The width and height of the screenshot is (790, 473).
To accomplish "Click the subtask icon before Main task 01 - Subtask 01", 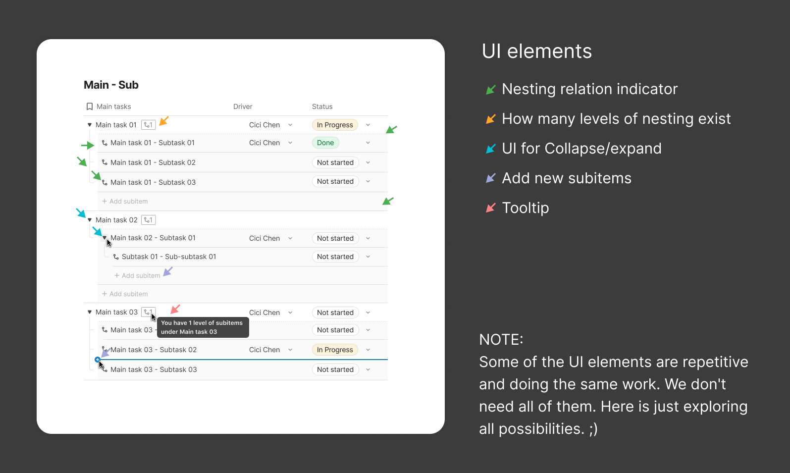I will point(105,143).
